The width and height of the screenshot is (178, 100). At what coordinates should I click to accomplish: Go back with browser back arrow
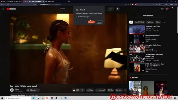(x=2, y=4)
